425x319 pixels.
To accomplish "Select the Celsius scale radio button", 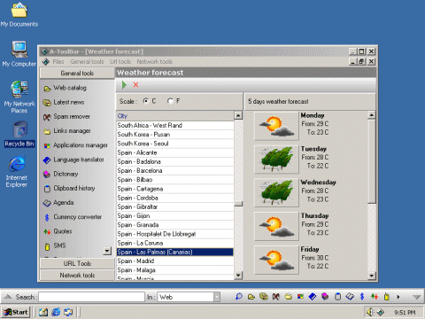I will tap(145, 101).
